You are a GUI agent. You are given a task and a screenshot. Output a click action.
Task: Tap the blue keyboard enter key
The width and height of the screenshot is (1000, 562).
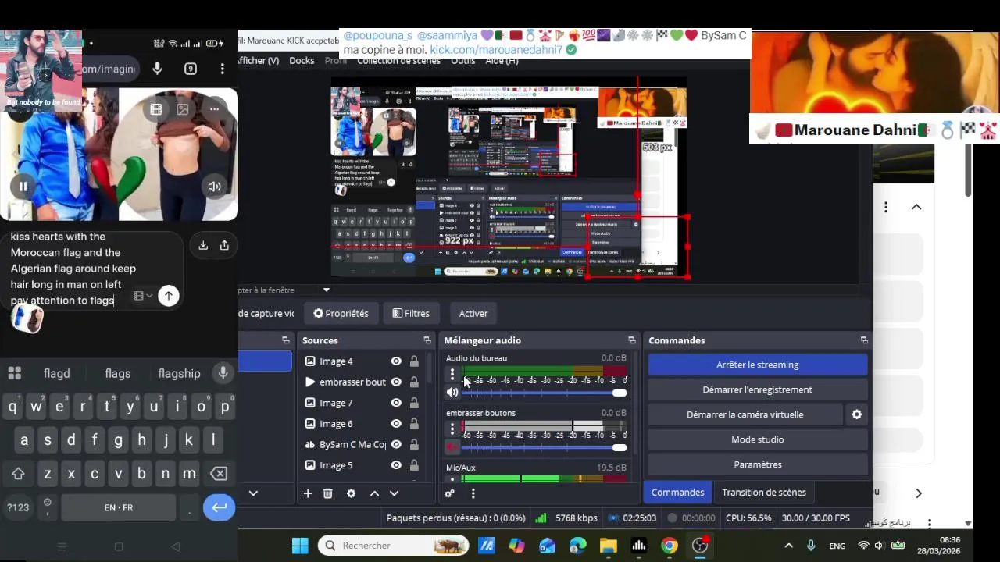(220, 507)
